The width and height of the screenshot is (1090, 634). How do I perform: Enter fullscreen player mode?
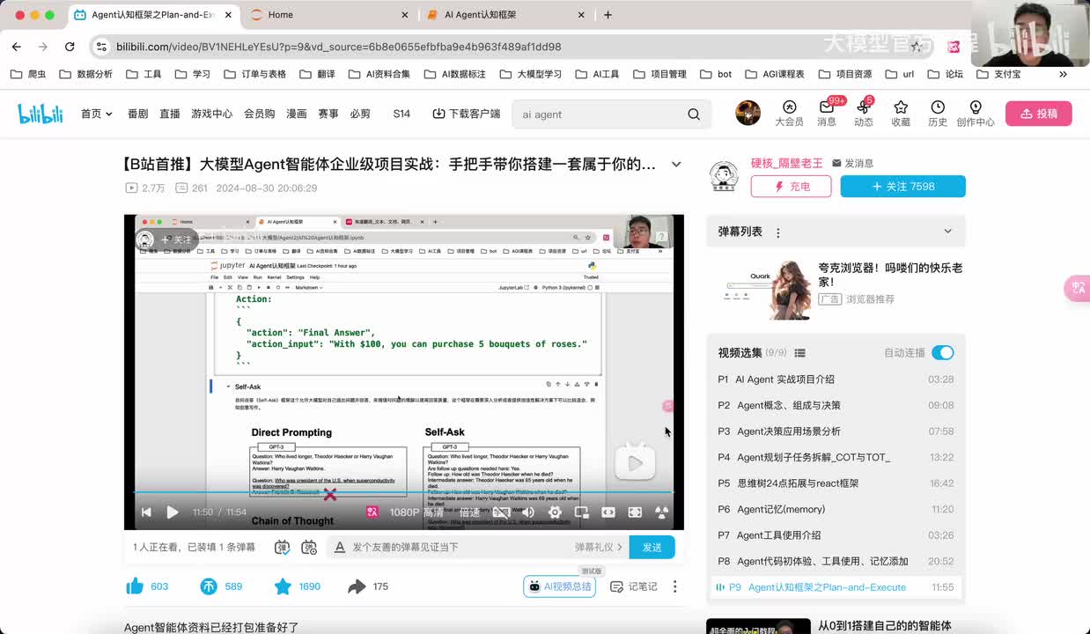635,512
